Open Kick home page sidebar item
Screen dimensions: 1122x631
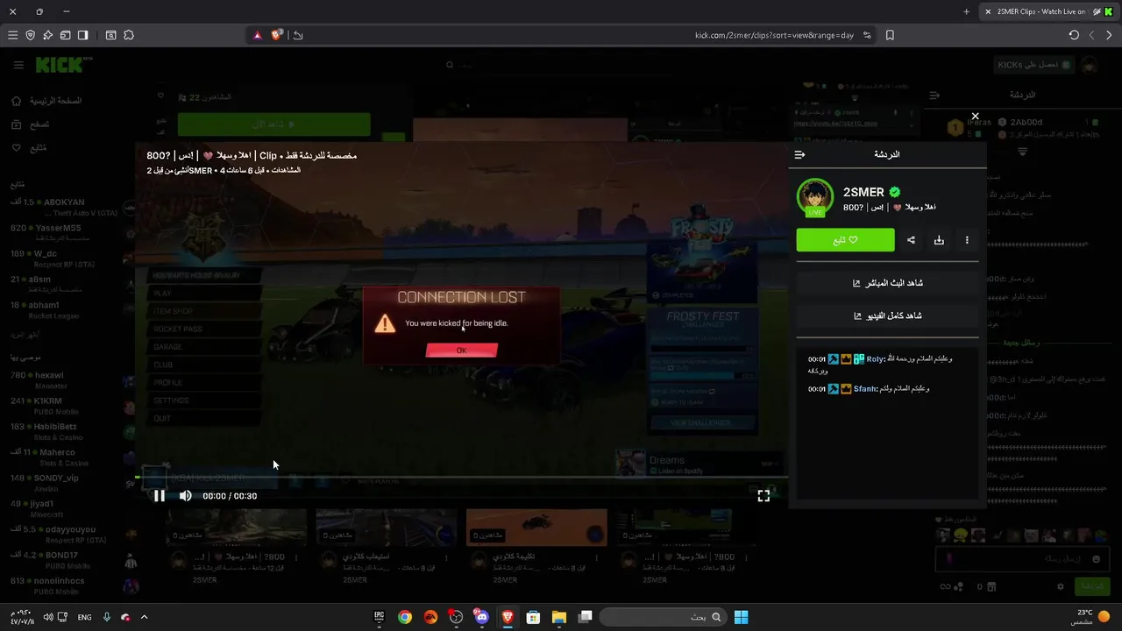click(x=48, y=101)
